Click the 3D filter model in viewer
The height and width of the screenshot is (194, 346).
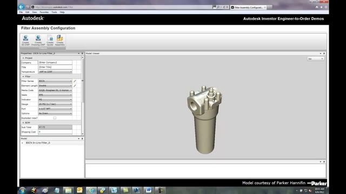click(205, 120)
